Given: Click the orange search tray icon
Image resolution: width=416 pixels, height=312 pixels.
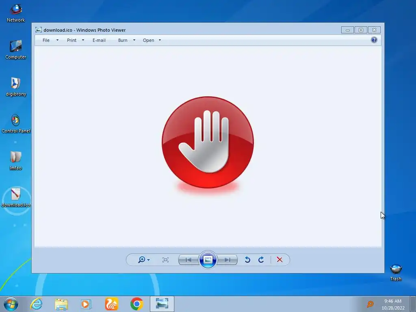Looking at the screenshot, I should coord(370,304).
